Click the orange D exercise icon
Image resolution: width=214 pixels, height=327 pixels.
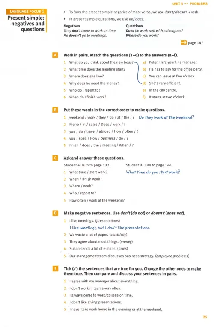tap(55, 213)
